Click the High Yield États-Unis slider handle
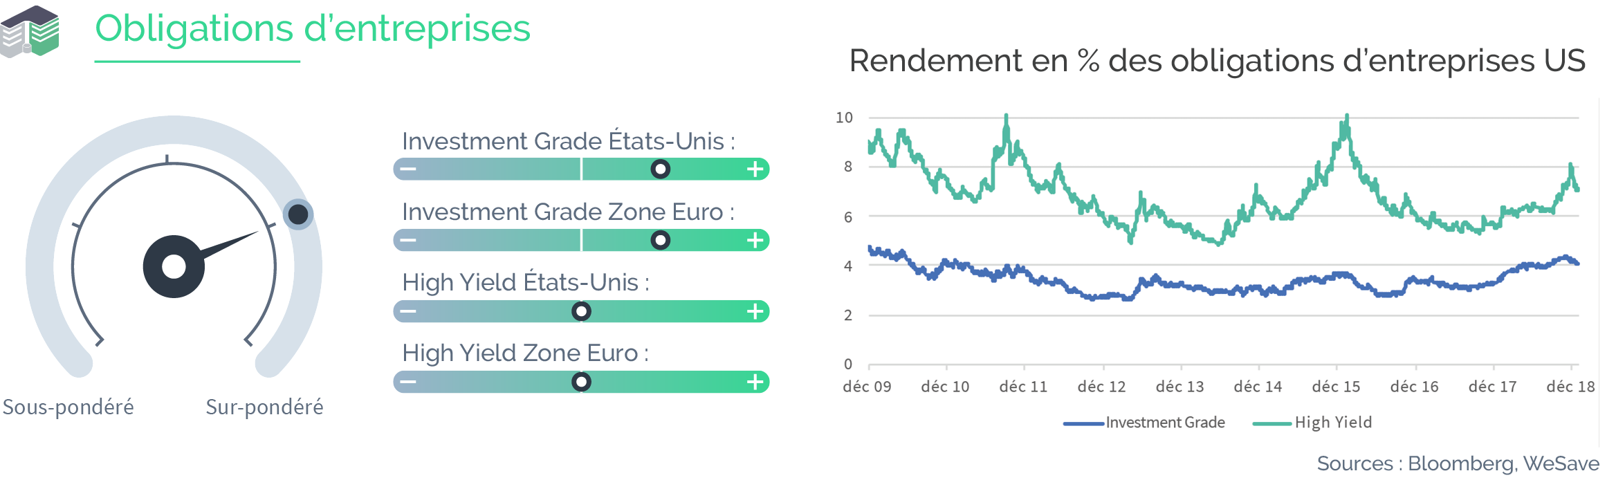The height and width of the screenshot is (480, 1616). 581,311
